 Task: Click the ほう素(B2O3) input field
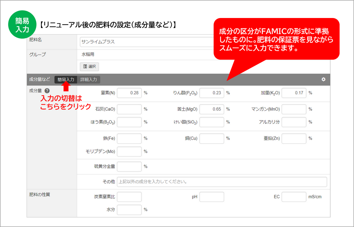(129, 122)
